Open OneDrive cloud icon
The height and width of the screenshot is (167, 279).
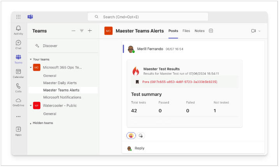18,100
